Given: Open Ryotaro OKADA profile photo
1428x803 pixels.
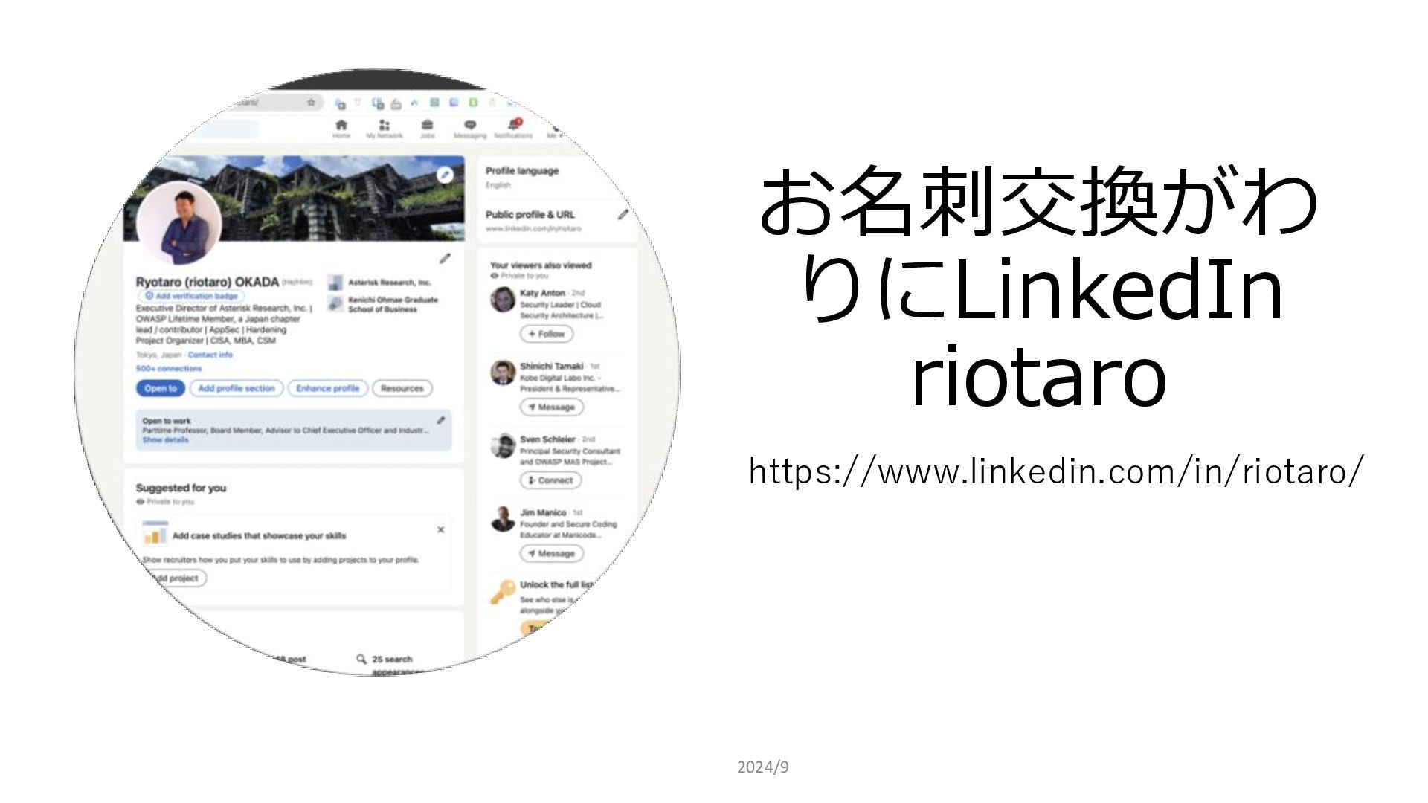Looking at the screenshot, I should tap(178, 223).
